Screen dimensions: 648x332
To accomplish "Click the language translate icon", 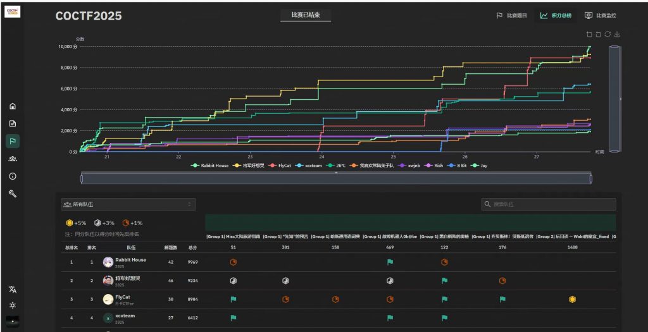I will point(13,289).
